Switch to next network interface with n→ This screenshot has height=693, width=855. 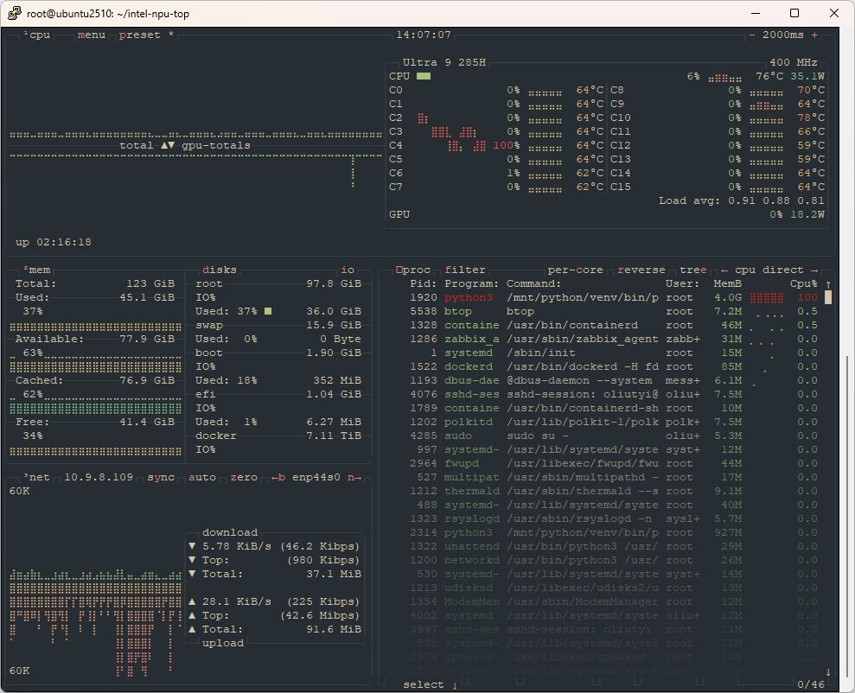(x=354, y=477)
